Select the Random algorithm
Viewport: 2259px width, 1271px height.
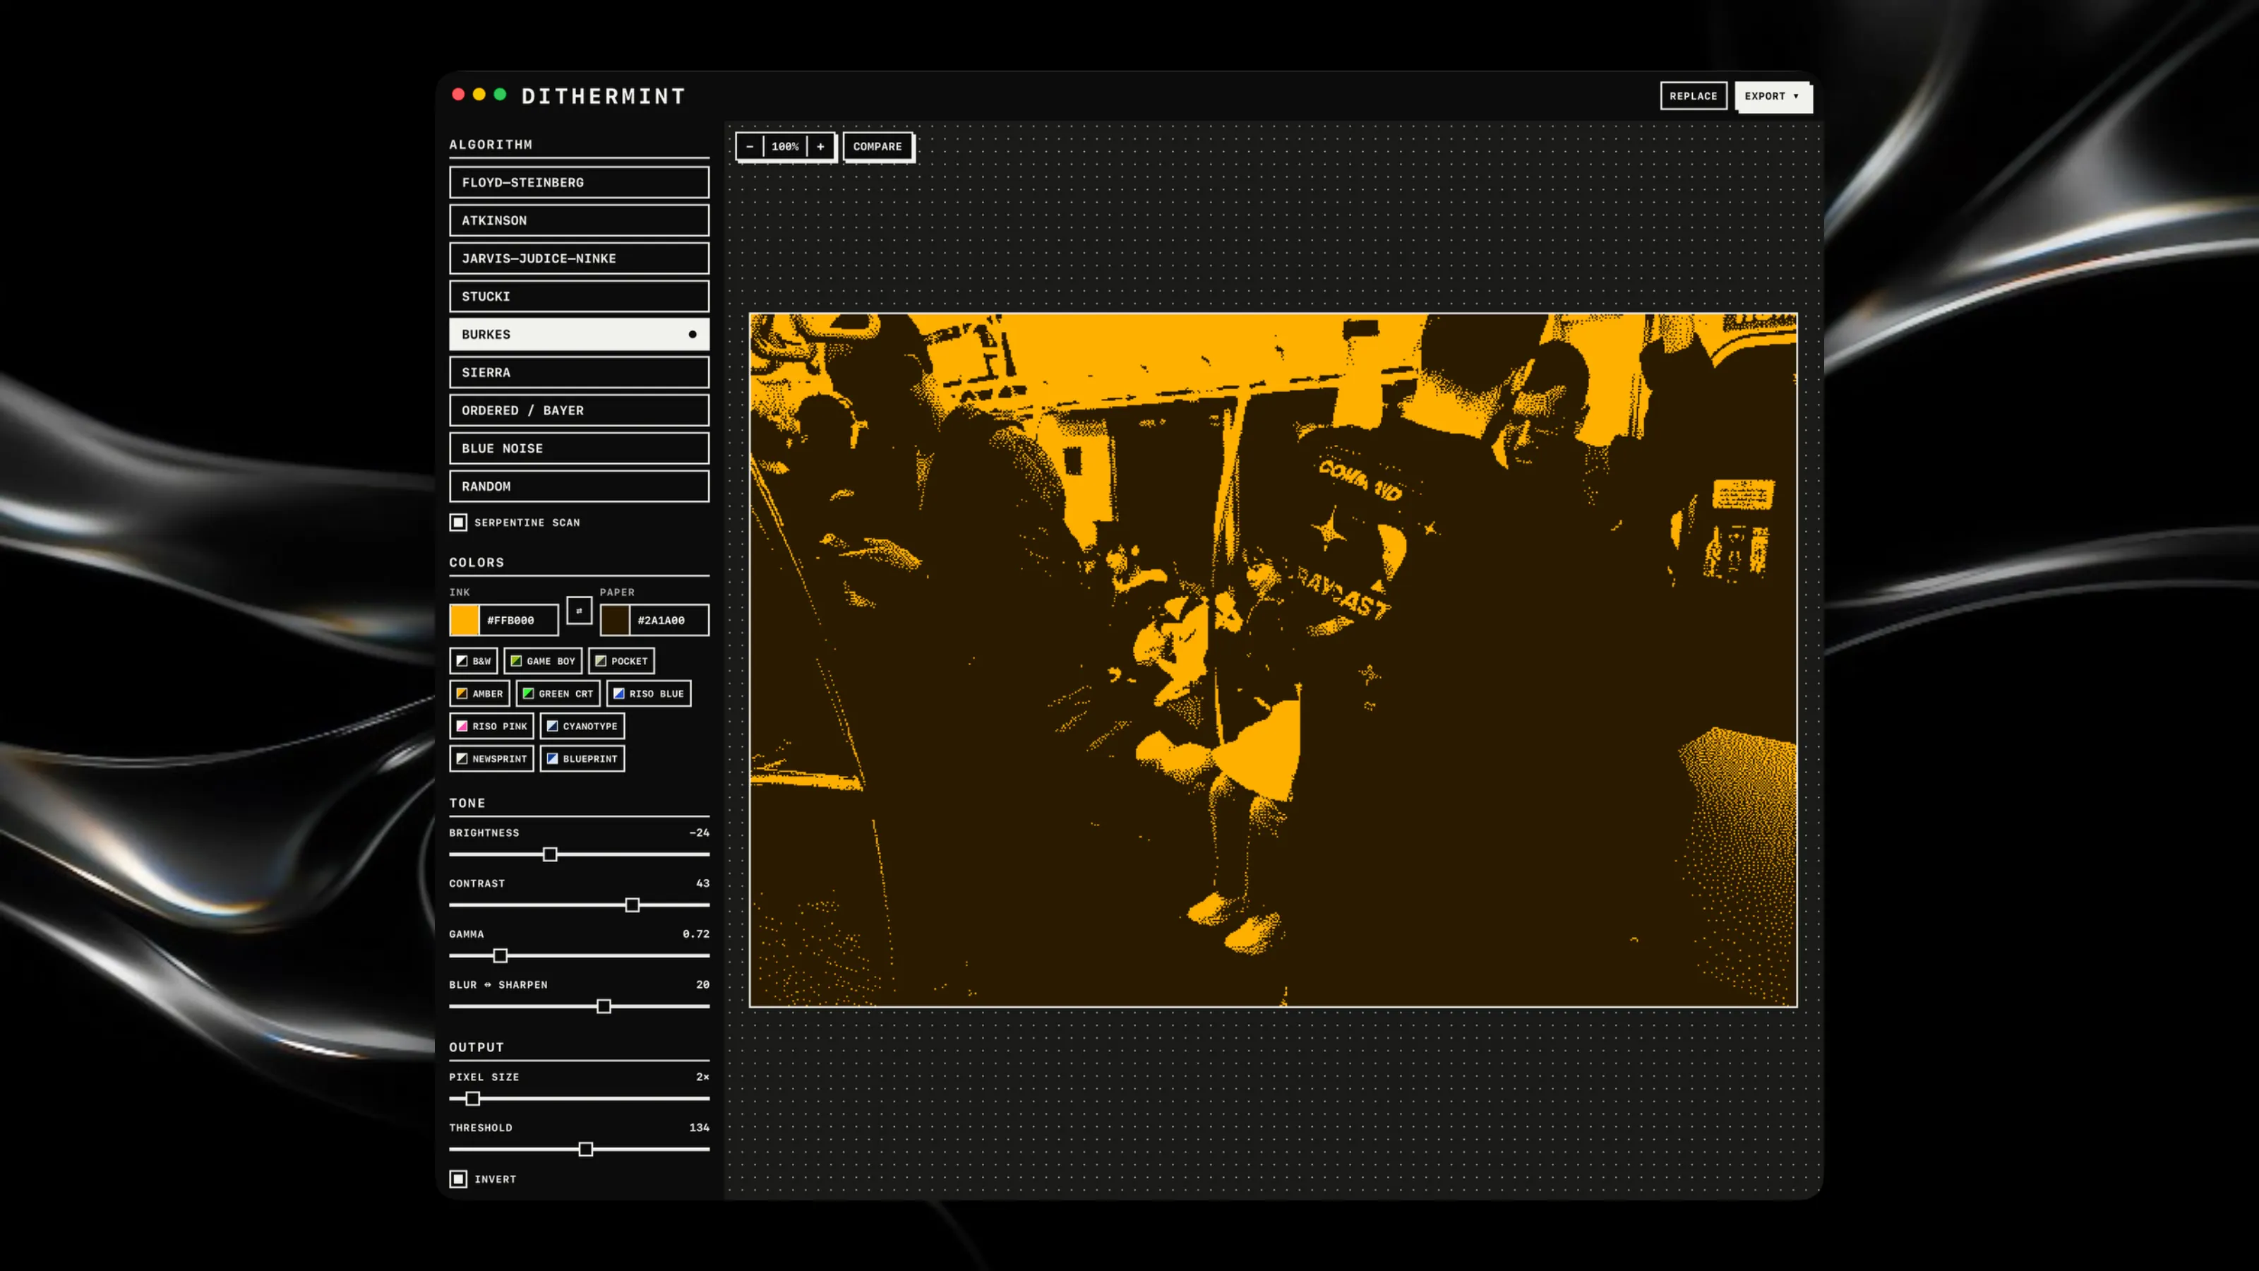tap(579, 486)
